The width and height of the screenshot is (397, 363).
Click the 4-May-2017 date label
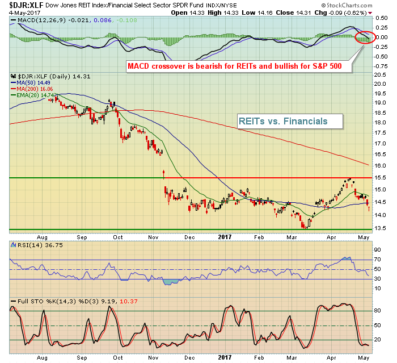point(24,12)
